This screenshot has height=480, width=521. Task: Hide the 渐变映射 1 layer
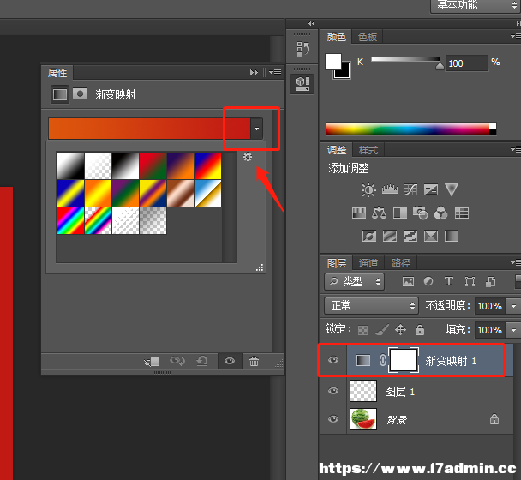pos(333,360)
